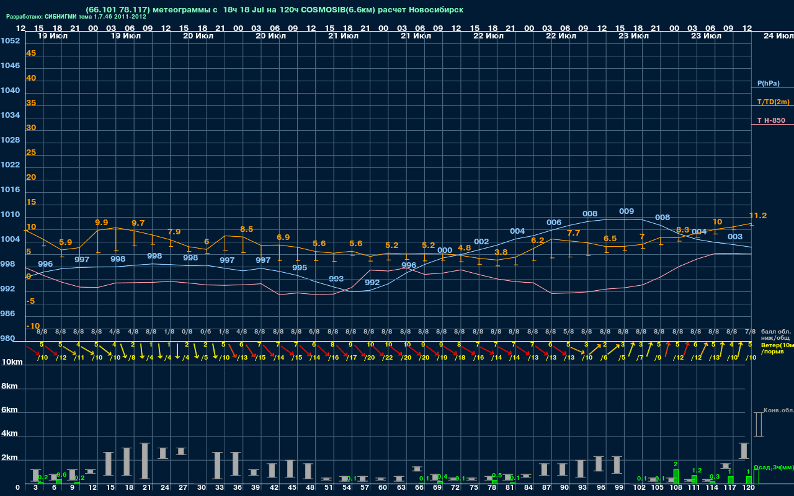
Task: Click the 10km height axis label
Action: [12, 362]
